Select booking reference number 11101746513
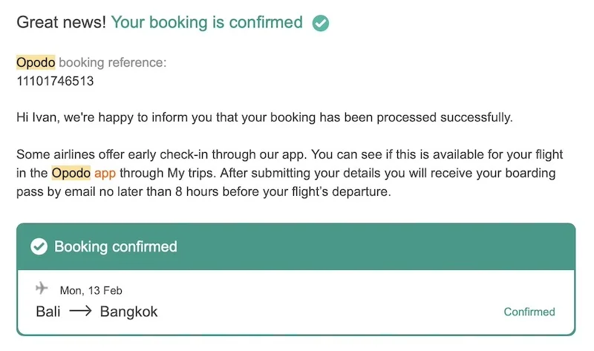Image resolution: width=594 pixels, height=351 pixels. pyautogui.click(x=55, y=81)
